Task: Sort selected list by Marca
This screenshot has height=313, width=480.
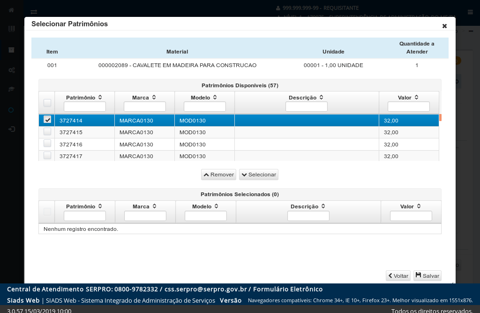Action: point(154,206)
